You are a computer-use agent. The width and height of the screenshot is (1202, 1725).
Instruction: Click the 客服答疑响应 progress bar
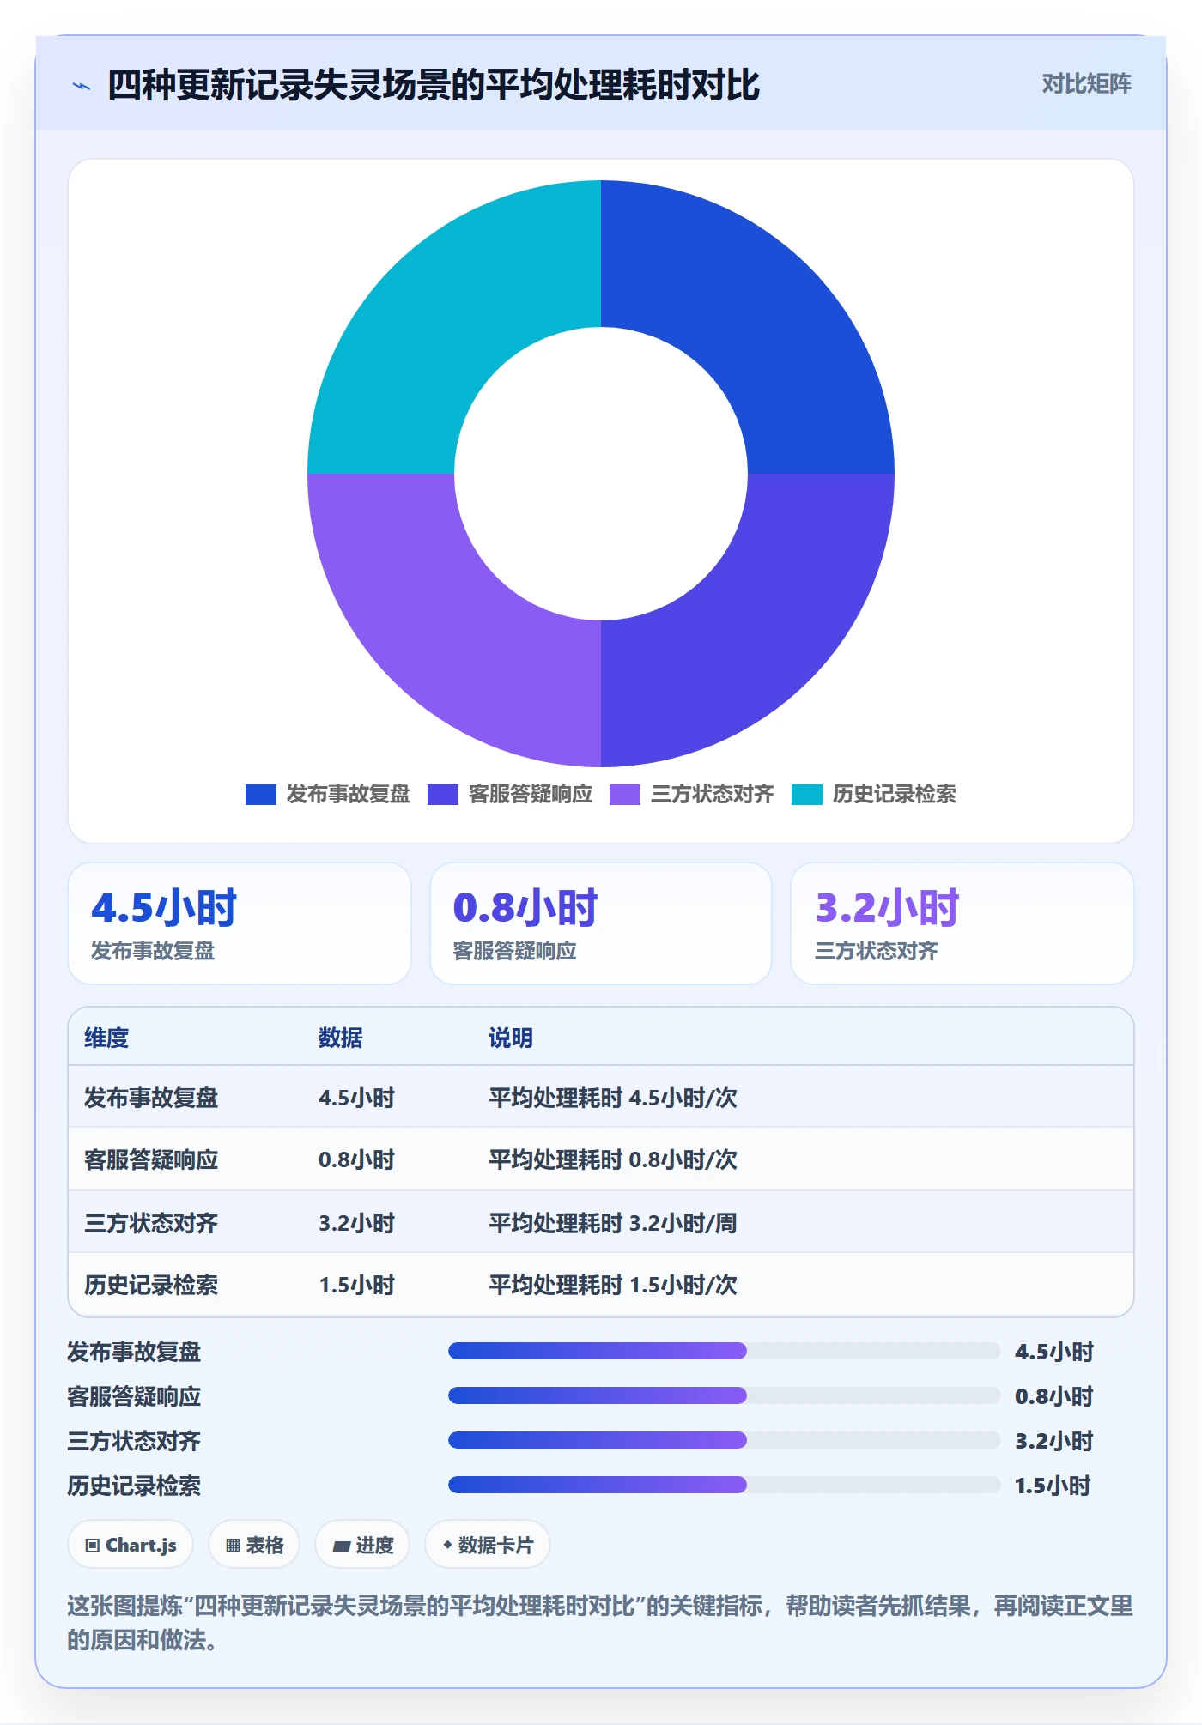coord(724,1395)
